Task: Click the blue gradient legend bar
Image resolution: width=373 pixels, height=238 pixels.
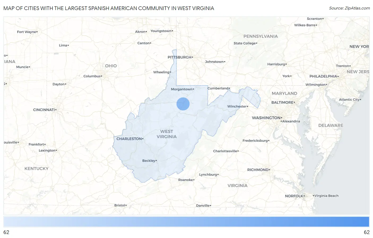Action: pos(186,222)
